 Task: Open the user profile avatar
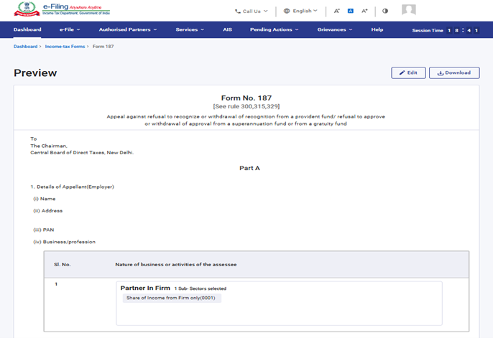click(x=408, y=10)
